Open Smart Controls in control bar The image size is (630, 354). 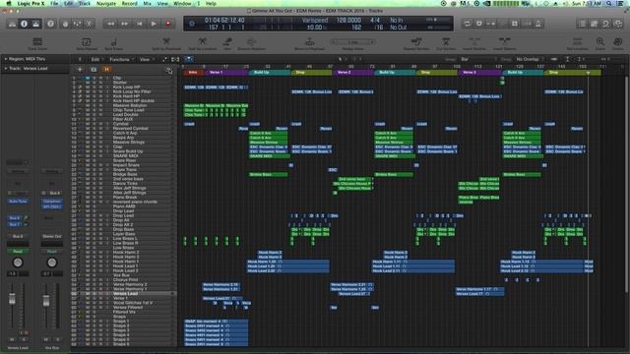(65, 24)
